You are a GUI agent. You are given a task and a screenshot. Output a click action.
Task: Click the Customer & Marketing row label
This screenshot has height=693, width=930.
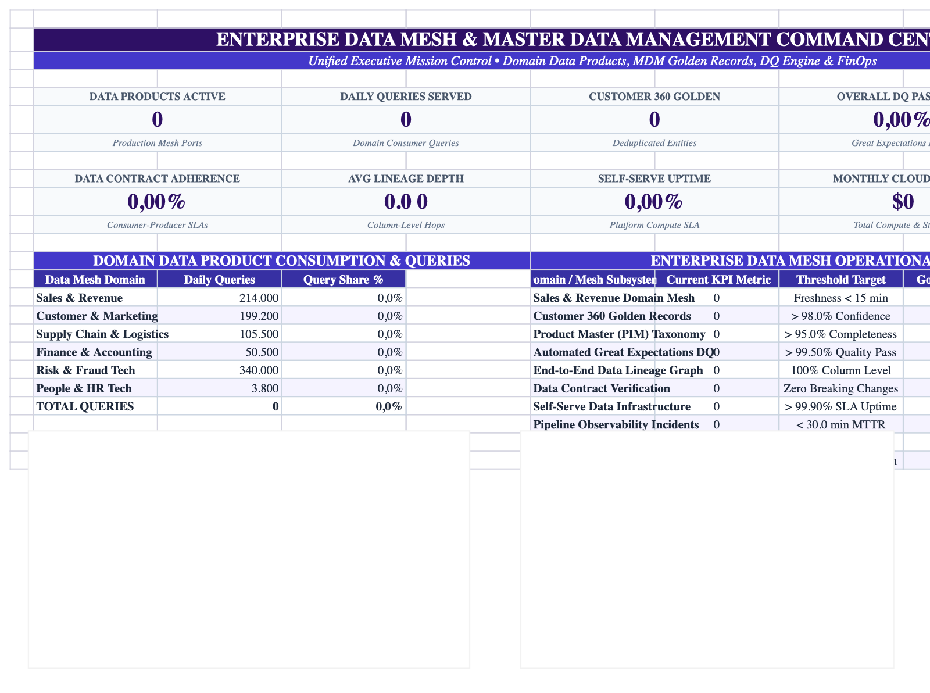(x=96, y=316)
